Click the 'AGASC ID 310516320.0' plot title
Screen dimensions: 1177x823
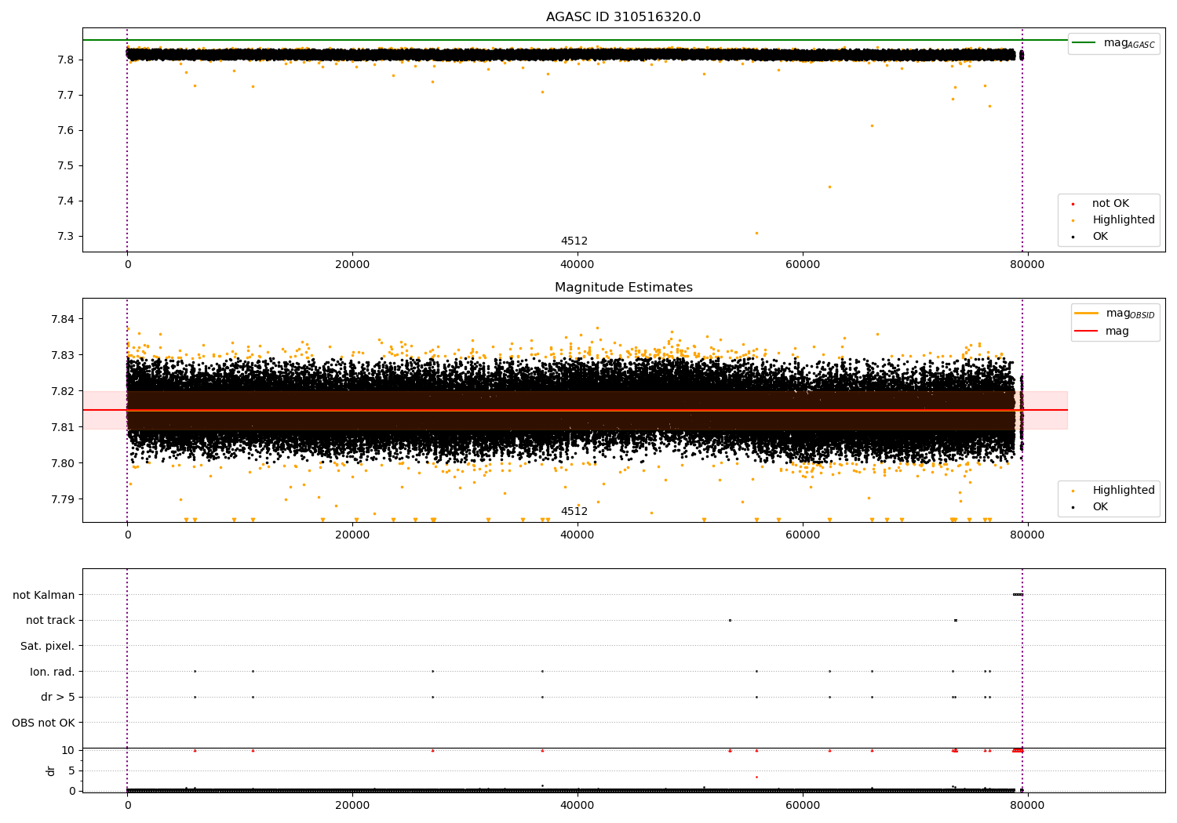click(x=623, y=17)
